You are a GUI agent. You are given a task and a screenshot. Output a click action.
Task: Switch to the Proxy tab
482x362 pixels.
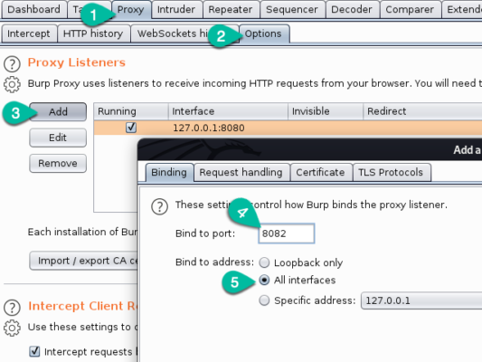tap(131, 10)
